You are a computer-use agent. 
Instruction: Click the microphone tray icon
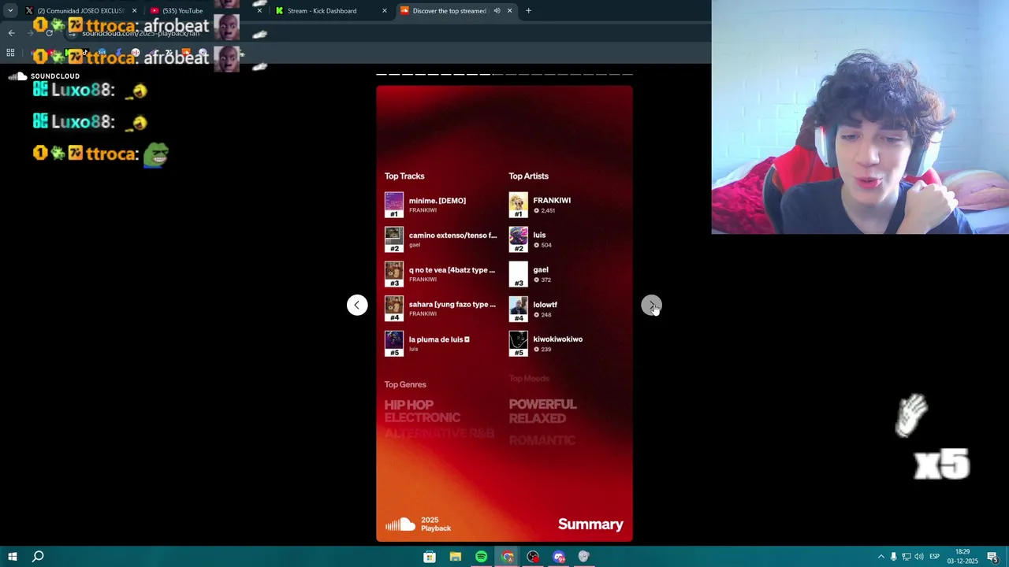tap(893, 557)
